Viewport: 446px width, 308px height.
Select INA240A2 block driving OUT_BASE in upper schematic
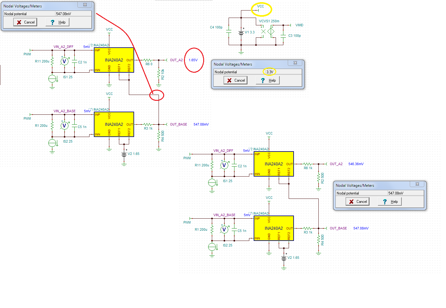[114, 124]
